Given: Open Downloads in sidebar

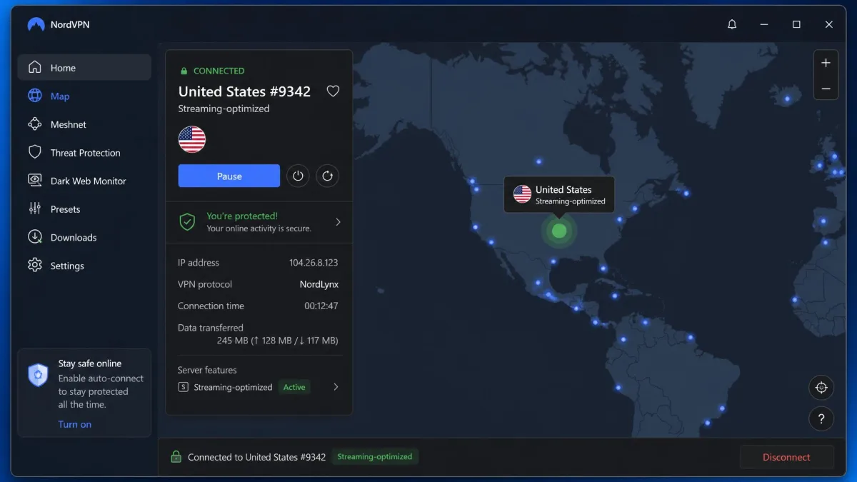Looking at the screenshot, I should click(x=84, y=237).
